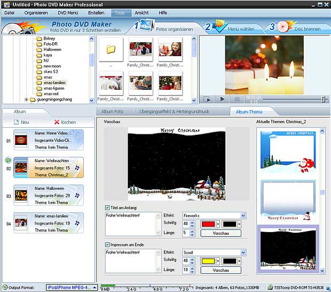This screenshot has height=292, width=331.
Task: Open the Hilfe menu
Action: 163,13
